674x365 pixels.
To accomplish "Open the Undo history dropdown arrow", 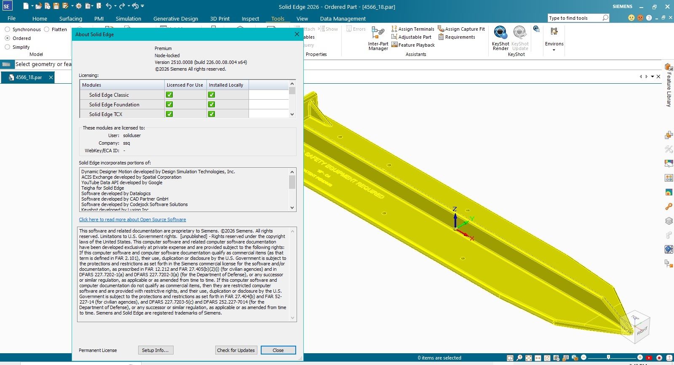I will click(115, 6).
